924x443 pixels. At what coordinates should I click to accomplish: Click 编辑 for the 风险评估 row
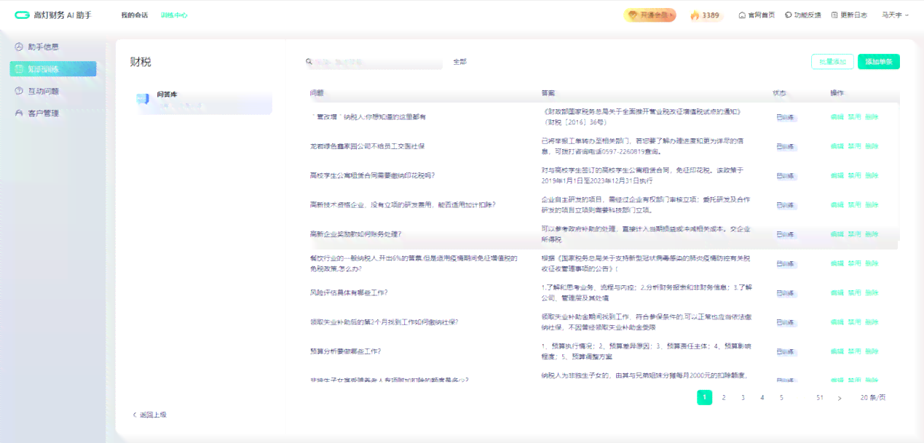(837, 292)
